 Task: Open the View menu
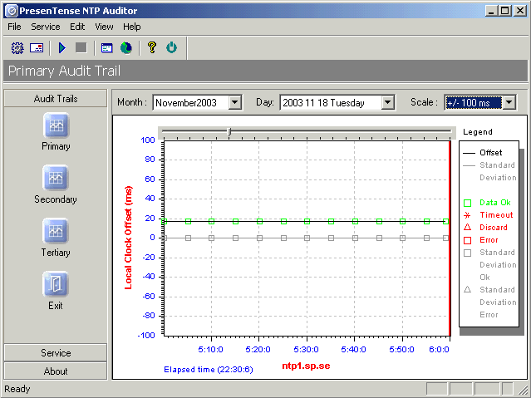(x=104, y=27)
